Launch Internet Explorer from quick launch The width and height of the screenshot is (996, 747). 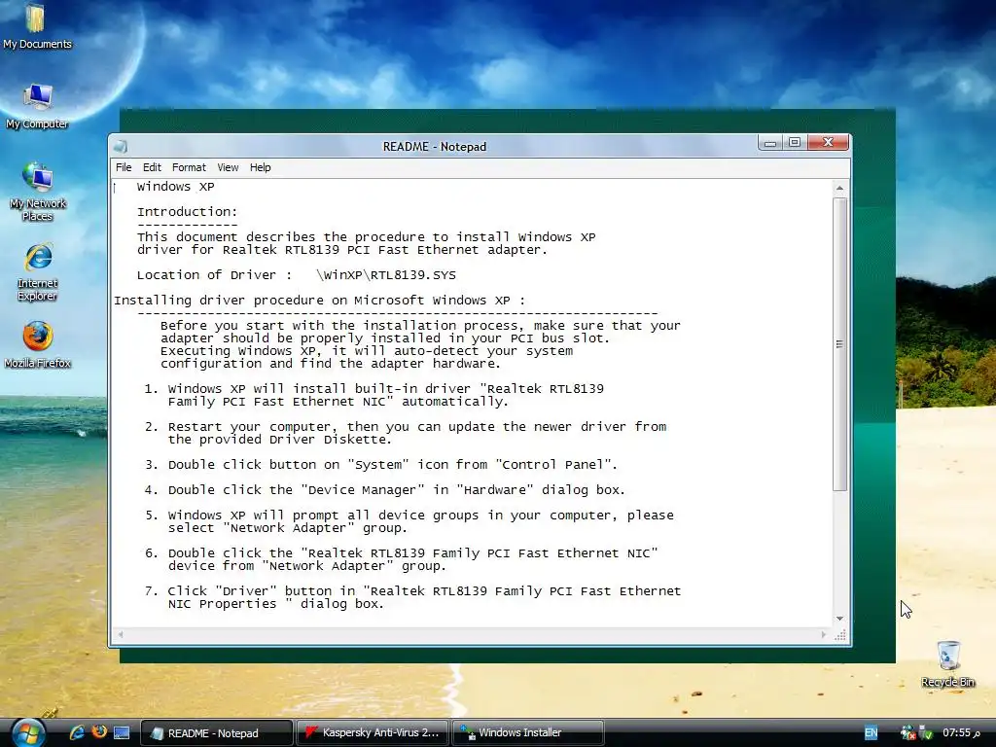click(77, 732)
